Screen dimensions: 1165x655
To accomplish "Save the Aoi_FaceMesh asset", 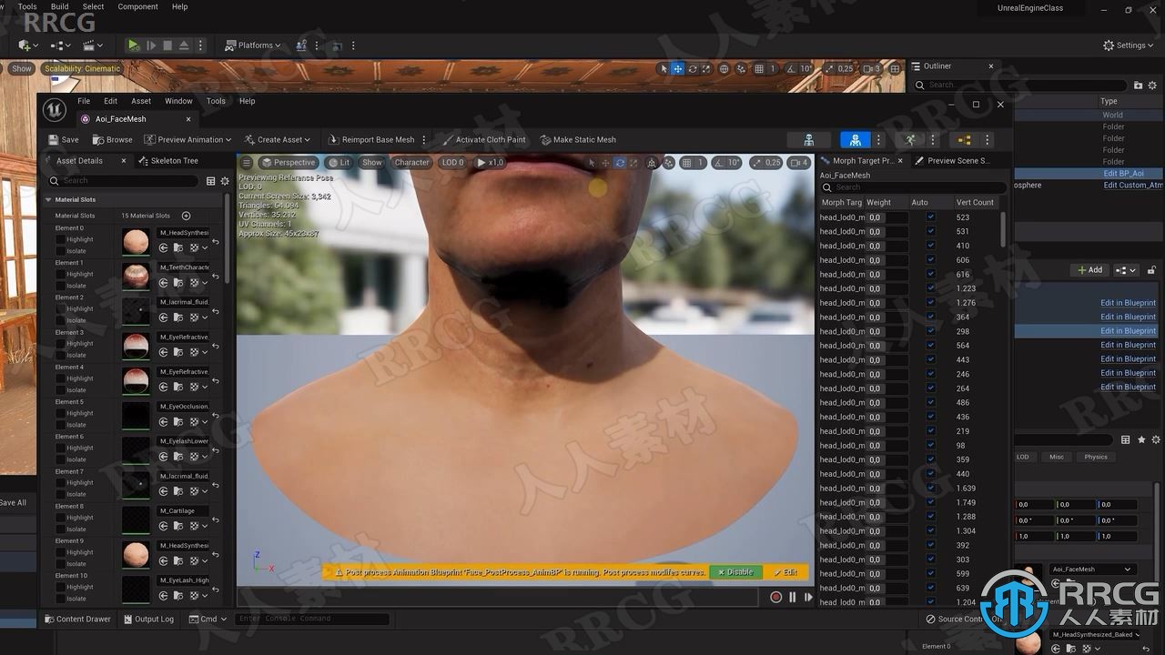I will tap(63, 139).
